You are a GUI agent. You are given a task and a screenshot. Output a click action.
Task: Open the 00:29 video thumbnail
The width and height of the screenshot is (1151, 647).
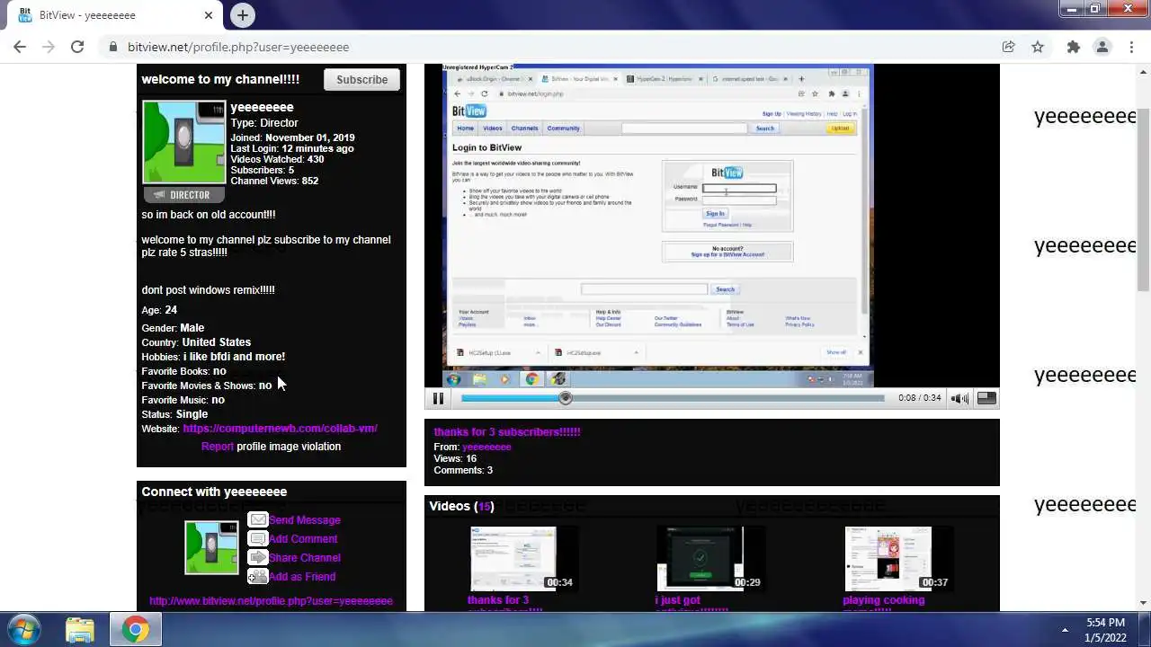click(x=710, y=559)
